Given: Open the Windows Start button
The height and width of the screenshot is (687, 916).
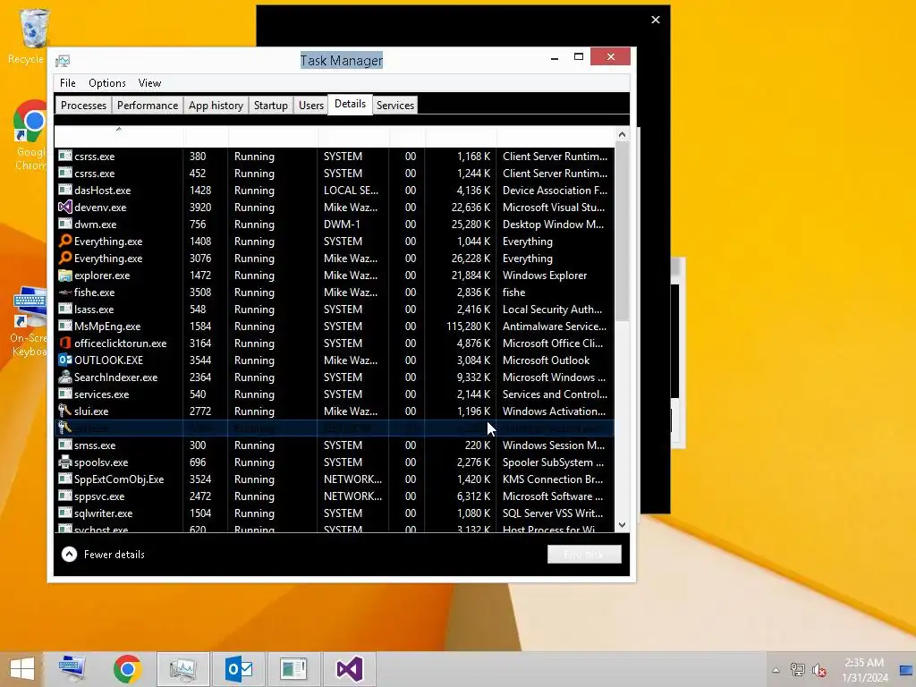Looking at the screenshot, I should click(x=22, y=669).
